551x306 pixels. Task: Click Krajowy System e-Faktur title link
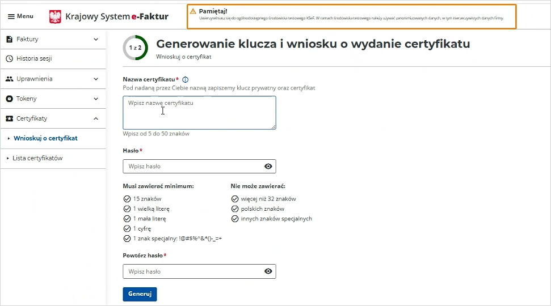(x=117, y=16)
